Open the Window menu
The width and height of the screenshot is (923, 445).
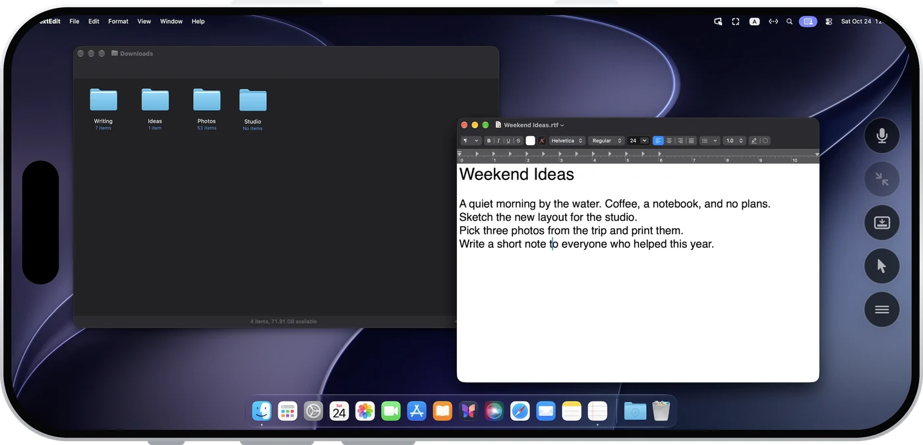click(171, 21)
